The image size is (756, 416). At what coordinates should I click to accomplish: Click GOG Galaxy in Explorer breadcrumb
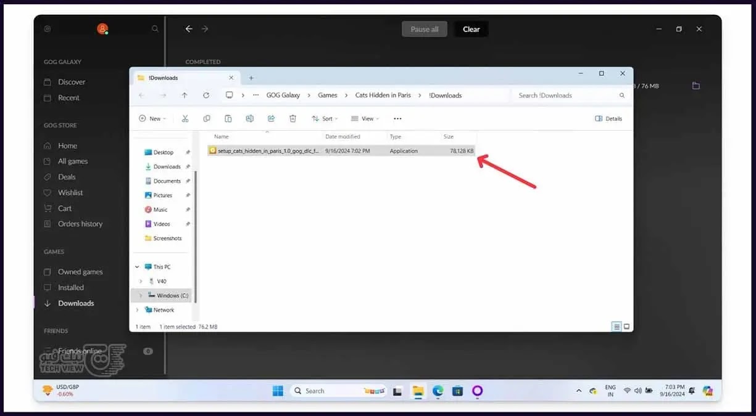[x=283, y=96]
